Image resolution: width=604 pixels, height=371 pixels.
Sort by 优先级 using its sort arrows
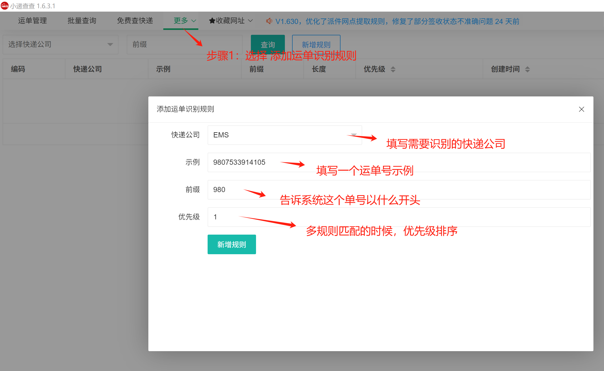[x=393, y=69]
